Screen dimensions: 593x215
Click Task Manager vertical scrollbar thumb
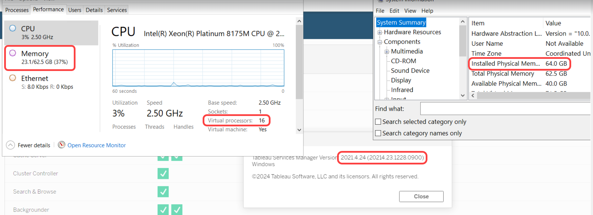point(299,62)
